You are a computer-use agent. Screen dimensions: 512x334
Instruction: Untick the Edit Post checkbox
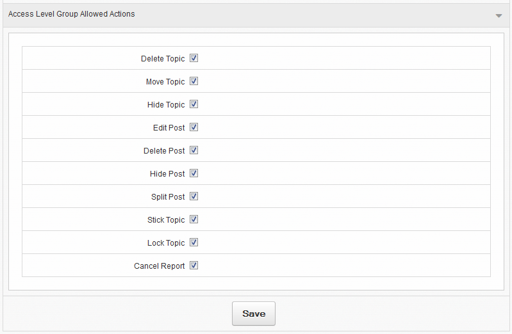click(x=194, y=127)
